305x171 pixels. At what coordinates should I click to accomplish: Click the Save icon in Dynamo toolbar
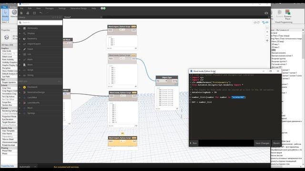pyautogui.click(x=34, y=13)
